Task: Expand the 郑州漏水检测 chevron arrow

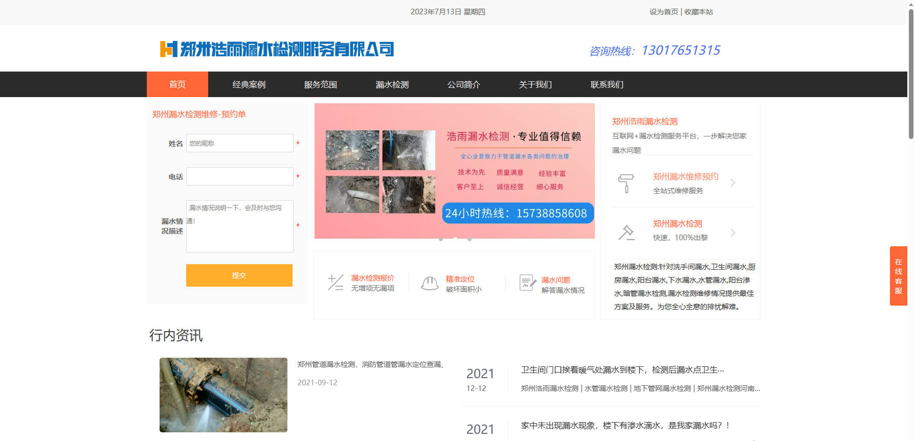Action: coord(733,233)
